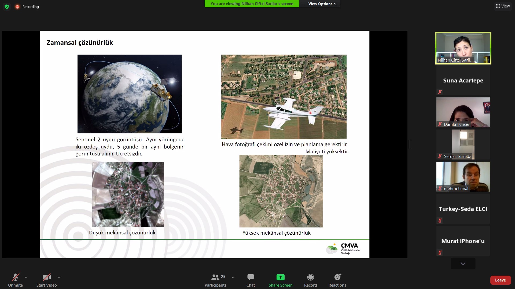Start Video camera toggle
The height and width of the screenshot is (289, 515).
pyautogui.click(x=46, y=280)
